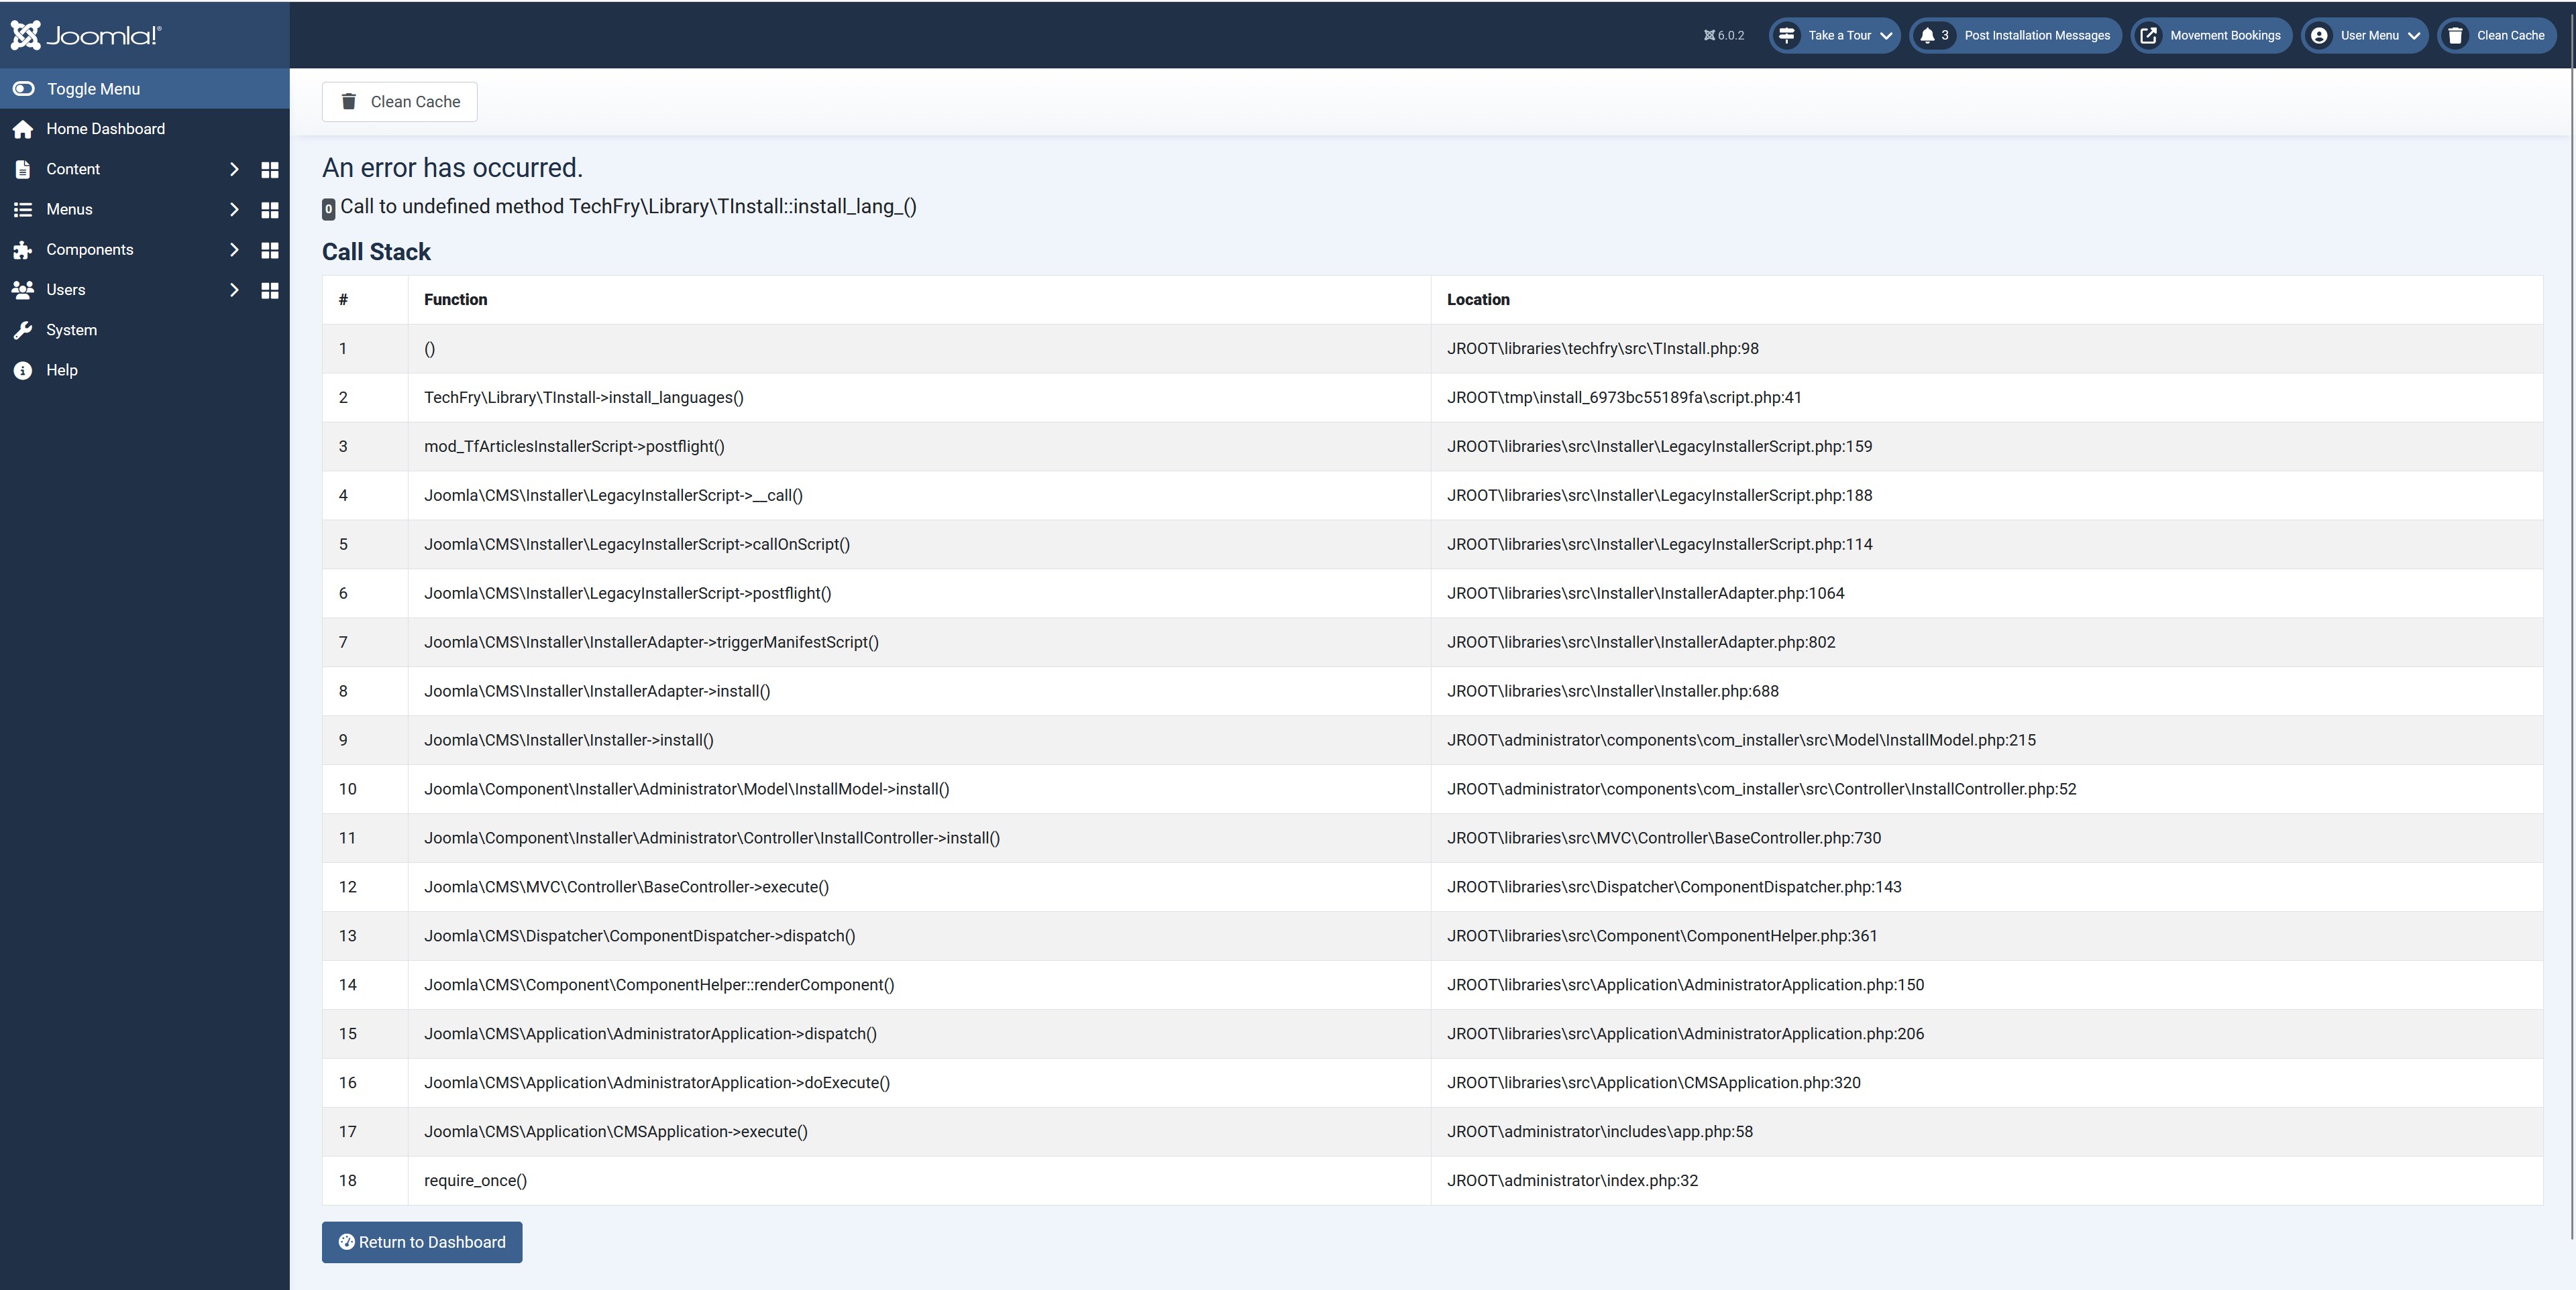Open the Content dashboard grid icon
This screenshot has height=1290, width=2576.
(269, 170)
